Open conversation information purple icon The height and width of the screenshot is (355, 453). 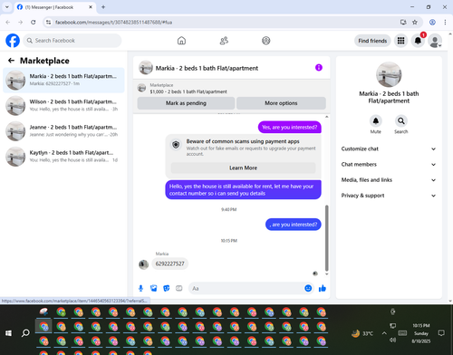coord(319,68)
